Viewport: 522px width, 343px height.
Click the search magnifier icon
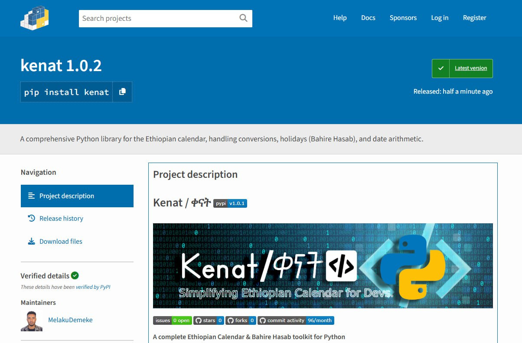[x=243, y=18]
